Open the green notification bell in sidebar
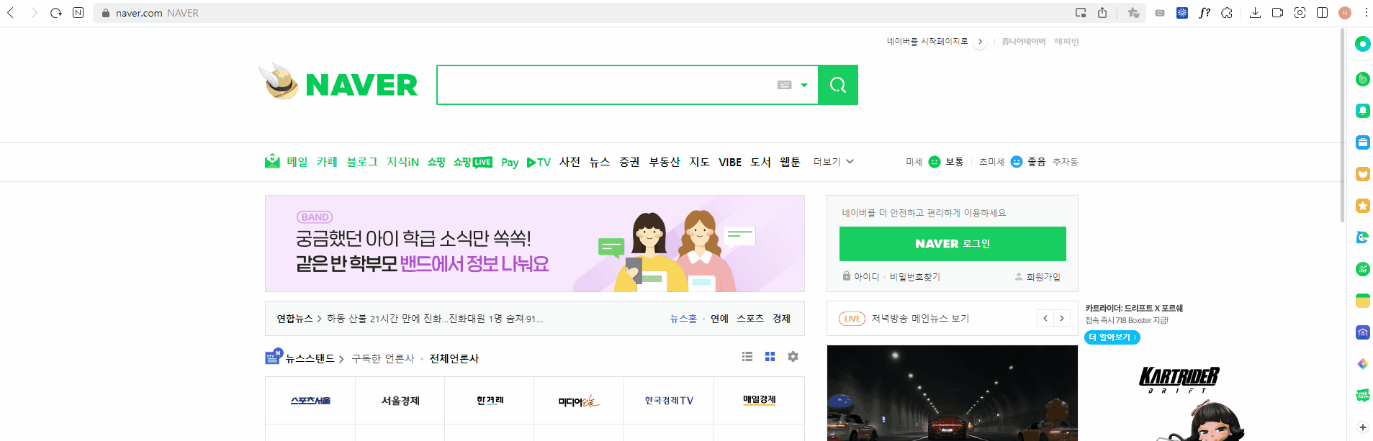 [x=1363, y=111]
